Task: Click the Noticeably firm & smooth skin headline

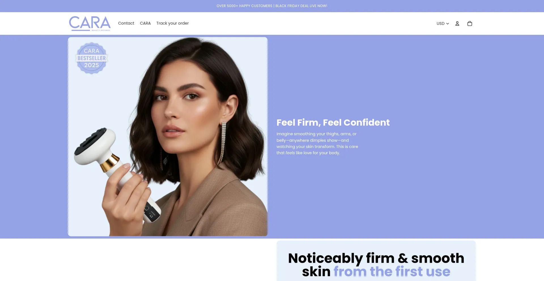Action: [x=376, y=265]
